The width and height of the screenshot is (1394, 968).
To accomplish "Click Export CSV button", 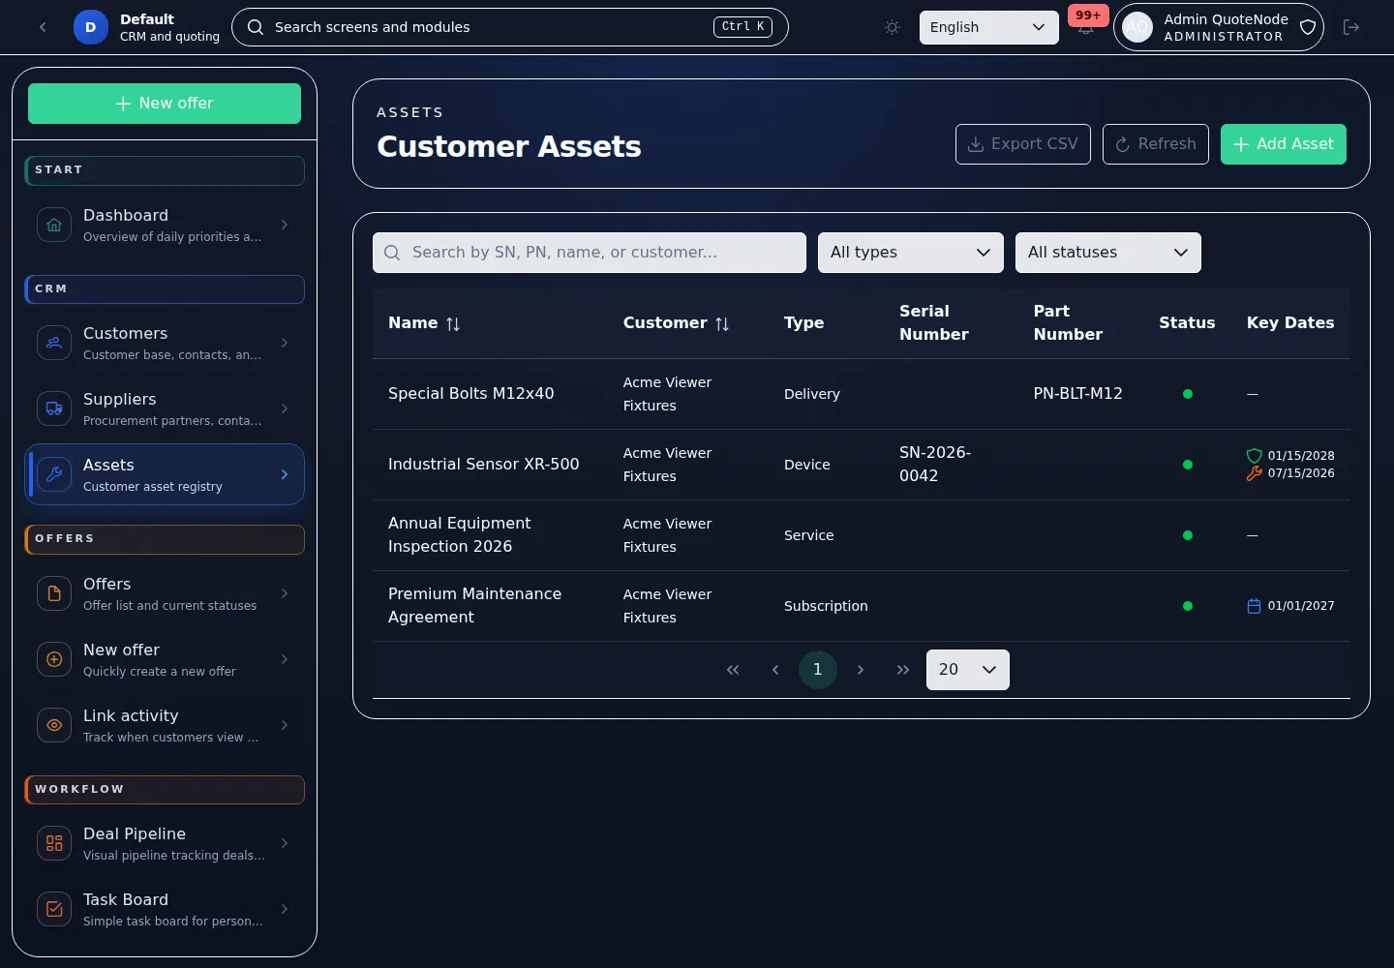I will [x=1023, y=144].
